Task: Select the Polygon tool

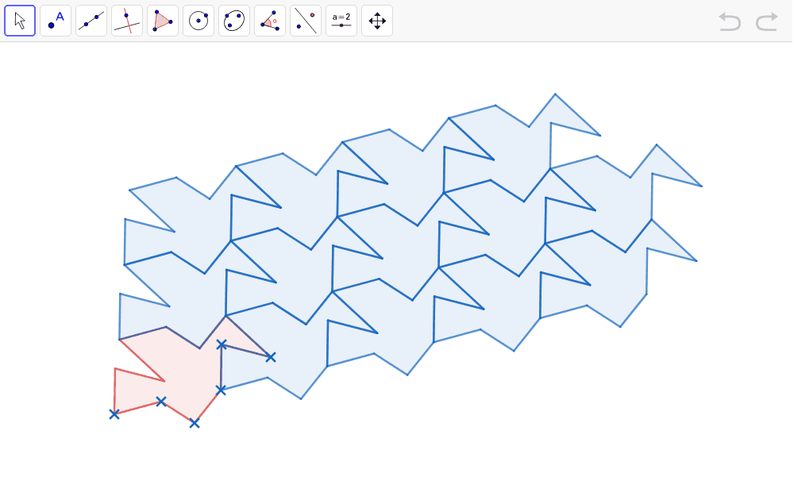Action: point(163,20)
